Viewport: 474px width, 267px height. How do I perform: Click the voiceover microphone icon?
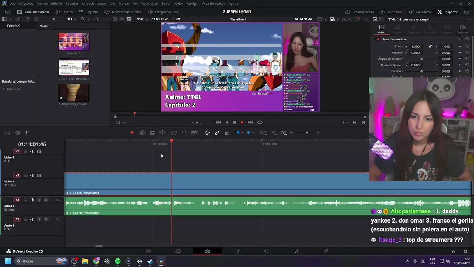tap(27, 133)
